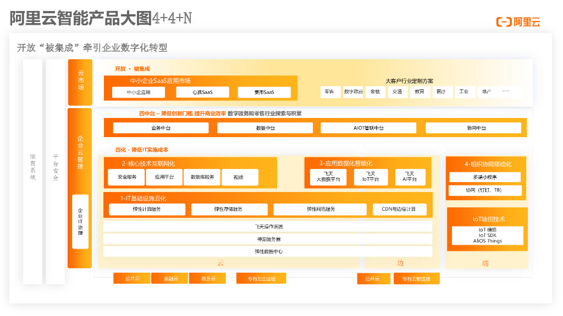Select the 运营系统 vertical bar

click(x=32, y=171)
